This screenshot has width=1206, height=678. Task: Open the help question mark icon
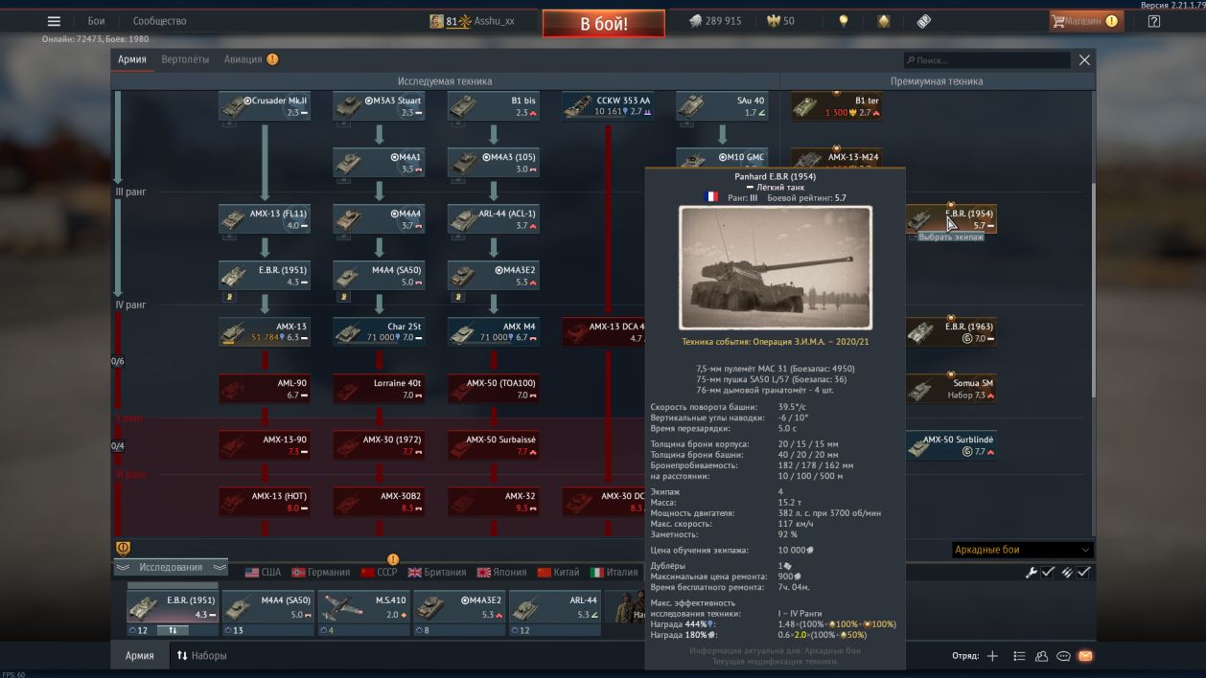point(1154,21)
